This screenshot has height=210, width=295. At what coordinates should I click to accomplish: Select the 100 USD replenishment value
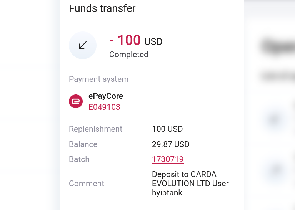click(167, 129)
